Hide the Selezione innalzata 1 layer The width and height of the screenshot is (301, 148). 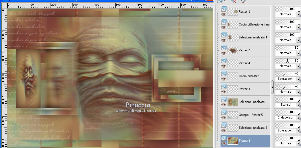tap(224, 40)
